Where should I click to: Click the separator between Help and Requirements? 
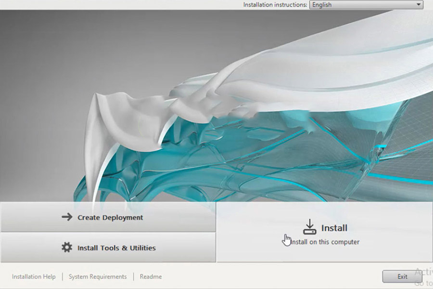tap(62, 276)
